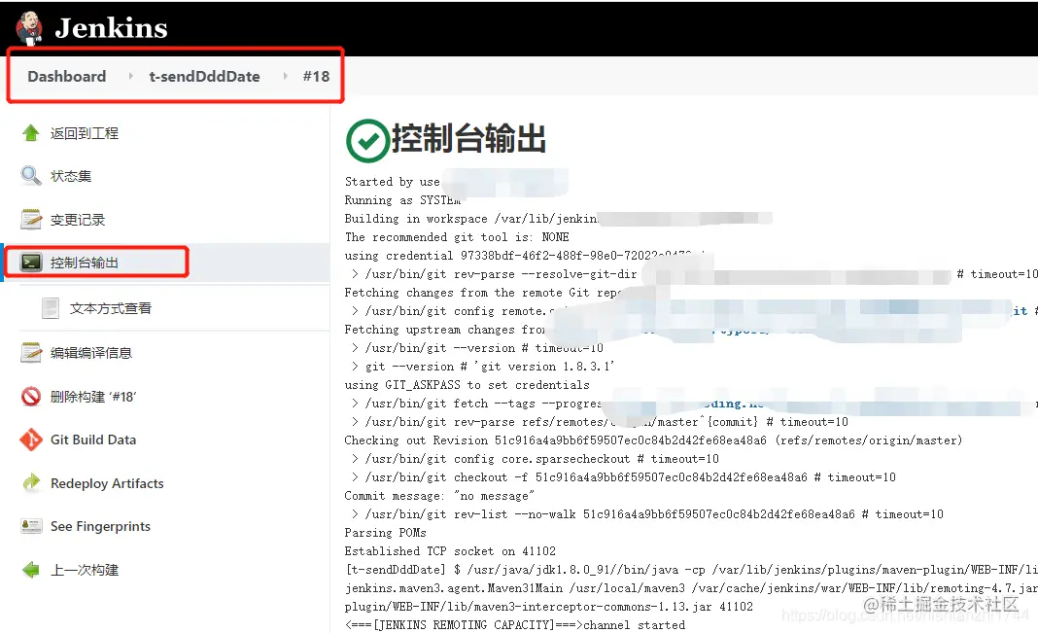Click the Jenkins title text
This screenshot has width=1038, height=633.
coord(111,28)
